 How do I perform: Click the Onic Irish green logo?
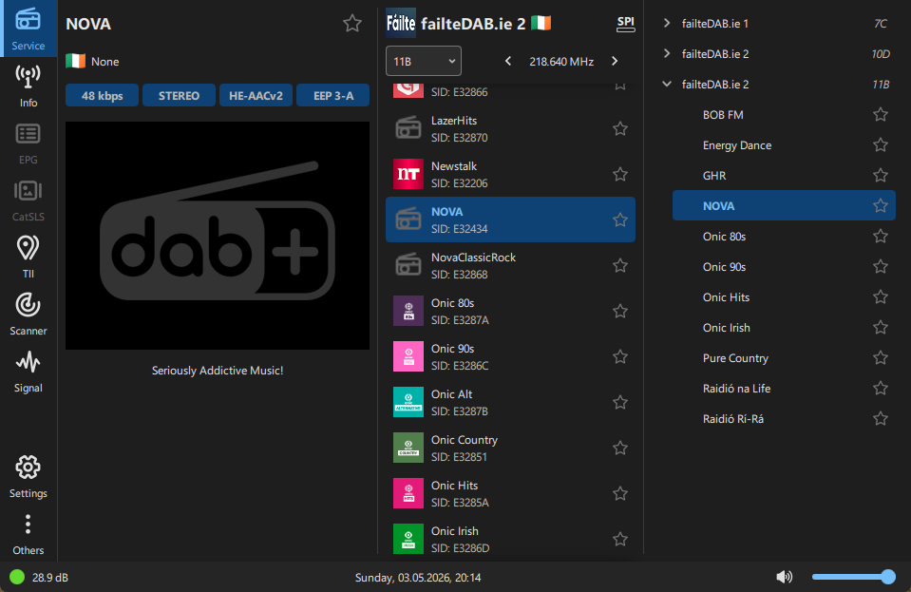click(408, 539)
